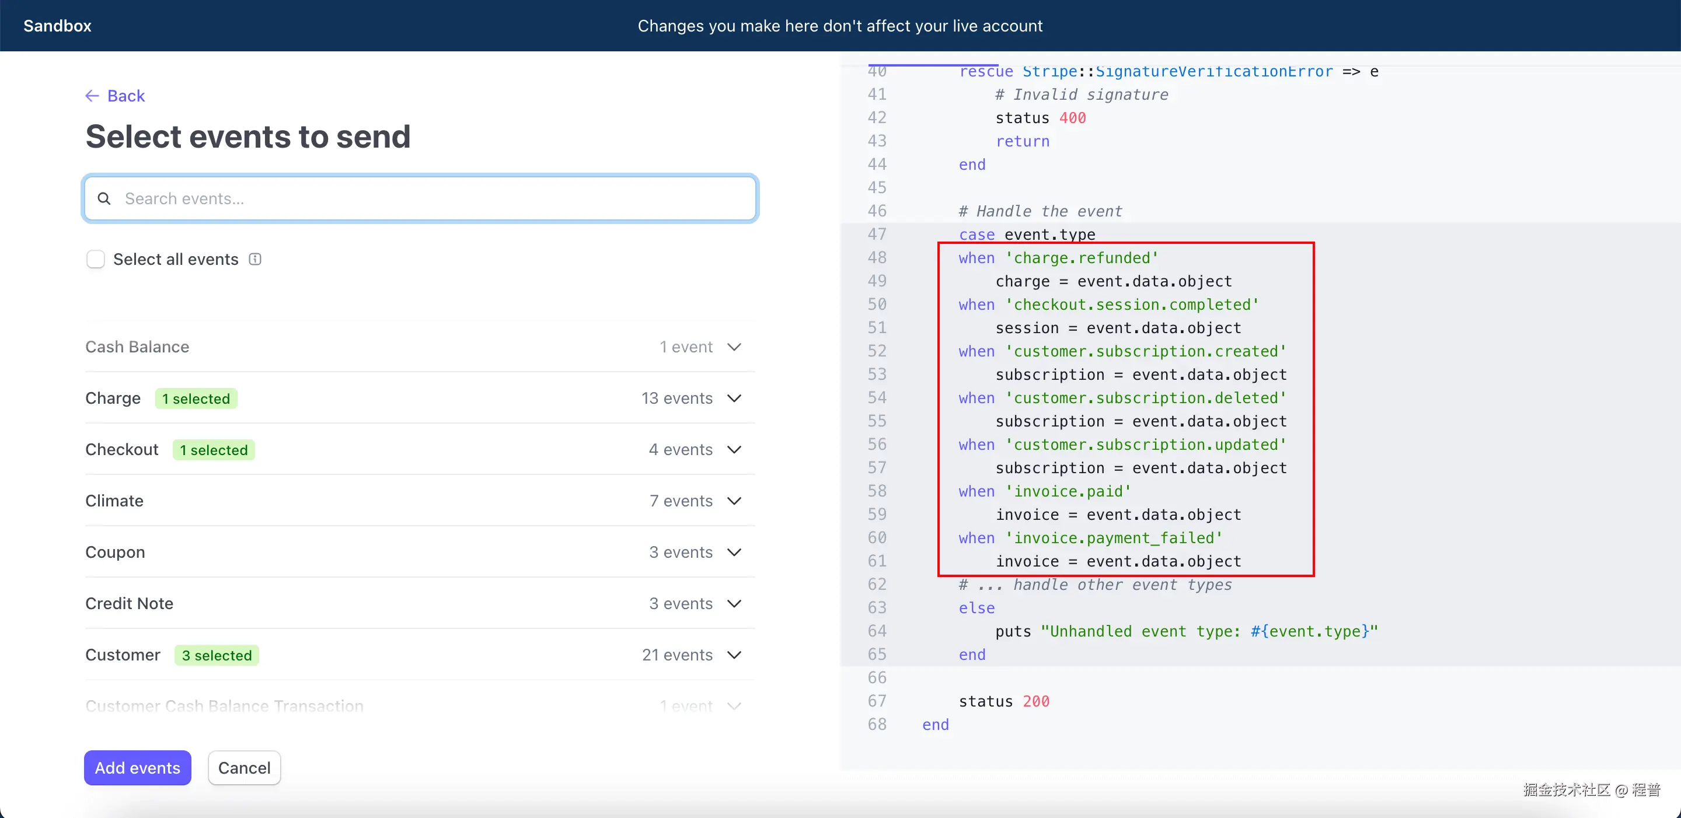Click the Sandbox header label

click(57, 26)
